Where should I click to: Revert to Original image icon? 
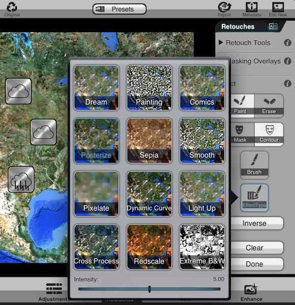click(12, 9)
